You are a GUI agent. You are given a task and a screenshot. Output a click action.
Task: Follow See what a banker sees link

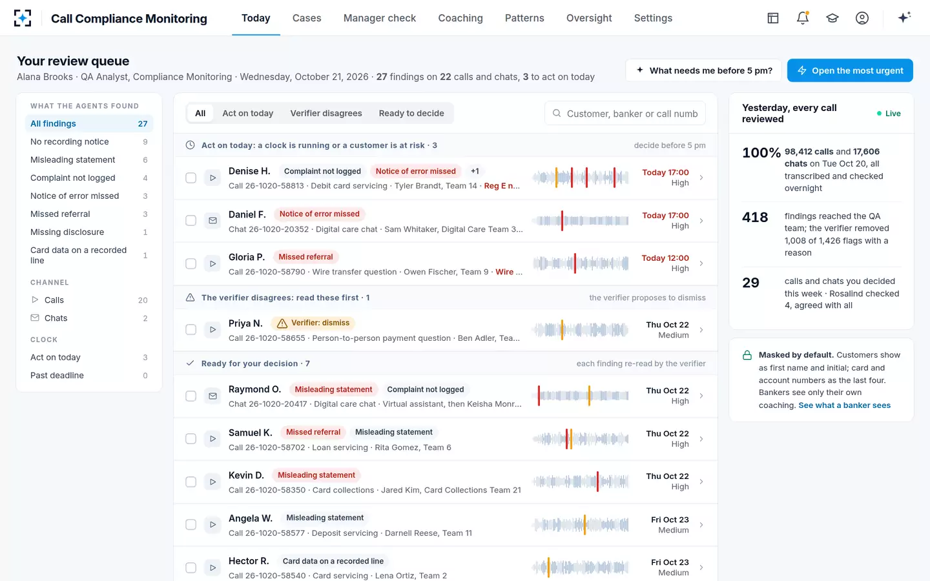[844, 405]
